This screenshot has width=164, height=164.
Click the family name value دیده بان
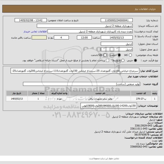click(x=140, y=144)
